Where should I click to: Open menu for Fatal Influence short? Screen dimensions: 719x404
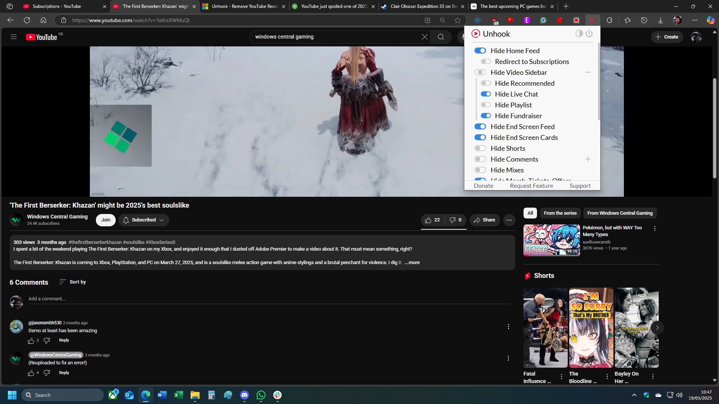[x=561, y=377]
